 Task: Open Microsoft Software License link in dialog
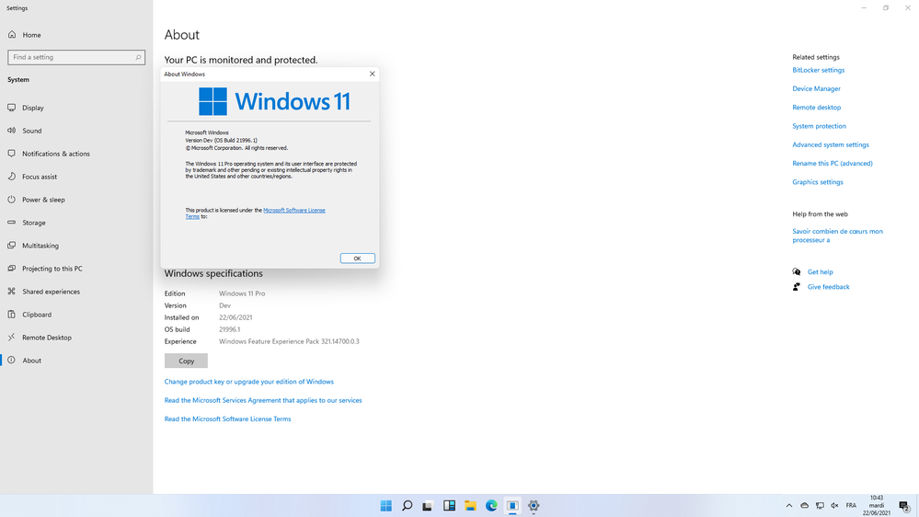coord(294,210)
